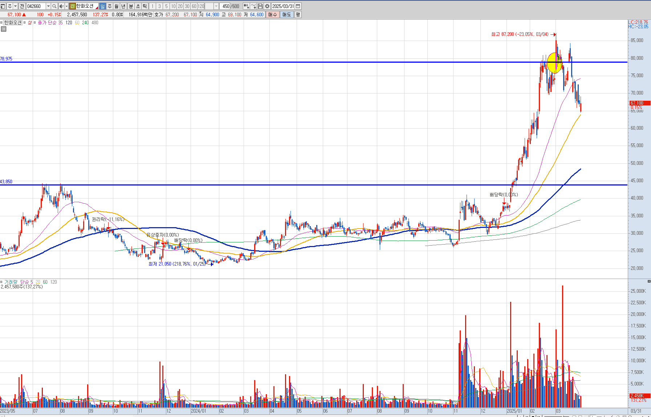Viewport: 651px width, 417px height.
Task: Select the 일 daily period toggle
Action: point(102,6)
